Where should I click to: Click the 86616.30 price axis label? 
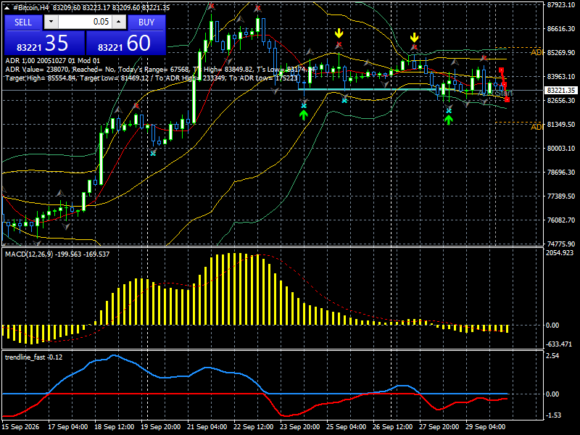tap(560, 28)
